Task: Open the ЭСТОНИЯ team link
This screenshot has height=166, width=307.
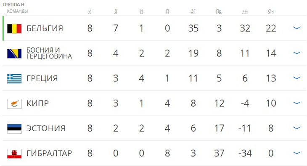Action: pyautogui.click(x=46, y=129)
